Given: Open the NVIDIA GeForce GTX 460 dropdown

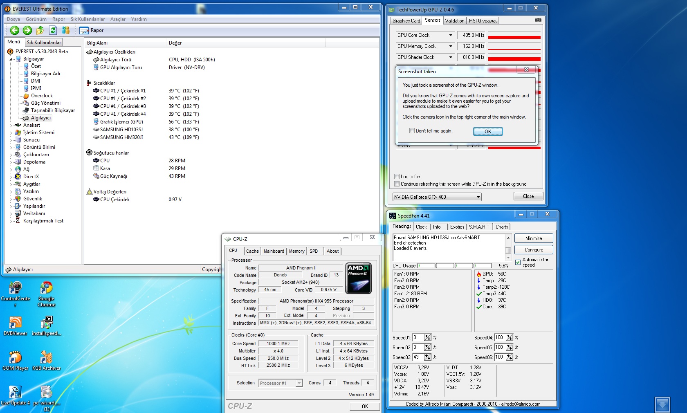Looking at the screenshot, I should point(437,197).
